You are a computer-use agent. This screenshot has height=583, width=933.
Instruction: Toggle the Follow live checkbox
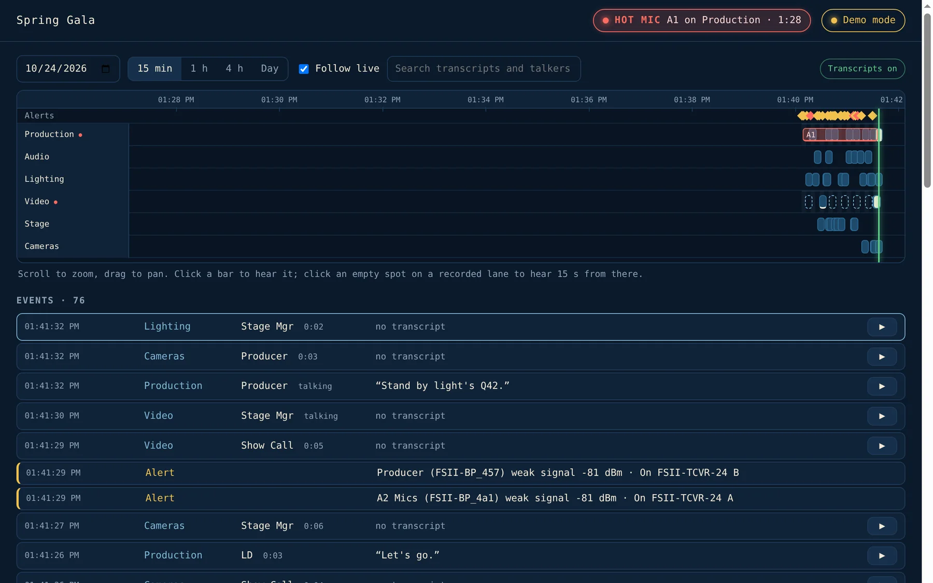pyautogui.click(x=304, y=69)
